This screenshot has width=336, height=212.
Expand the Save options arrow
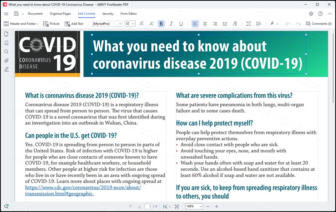click(x=23, y=14)
